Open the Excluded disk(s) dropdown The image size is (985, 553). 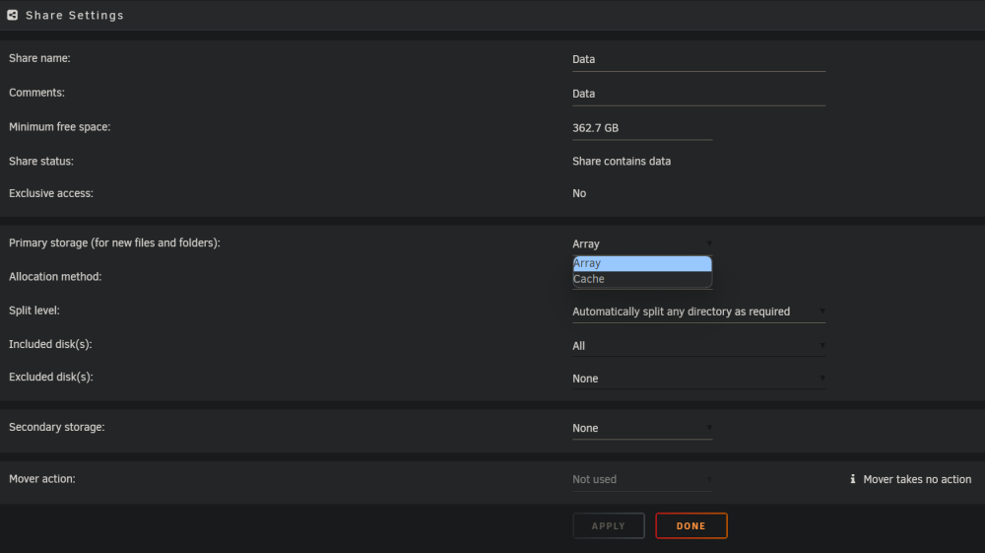[698, 379]
